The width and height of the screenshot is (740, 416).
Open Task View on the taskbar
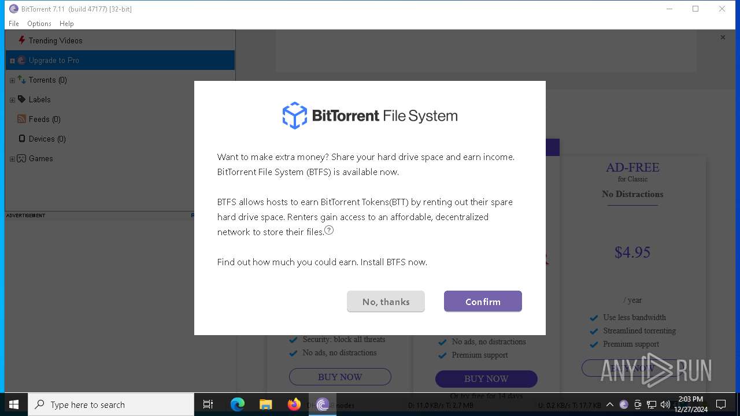pos(208,404)
